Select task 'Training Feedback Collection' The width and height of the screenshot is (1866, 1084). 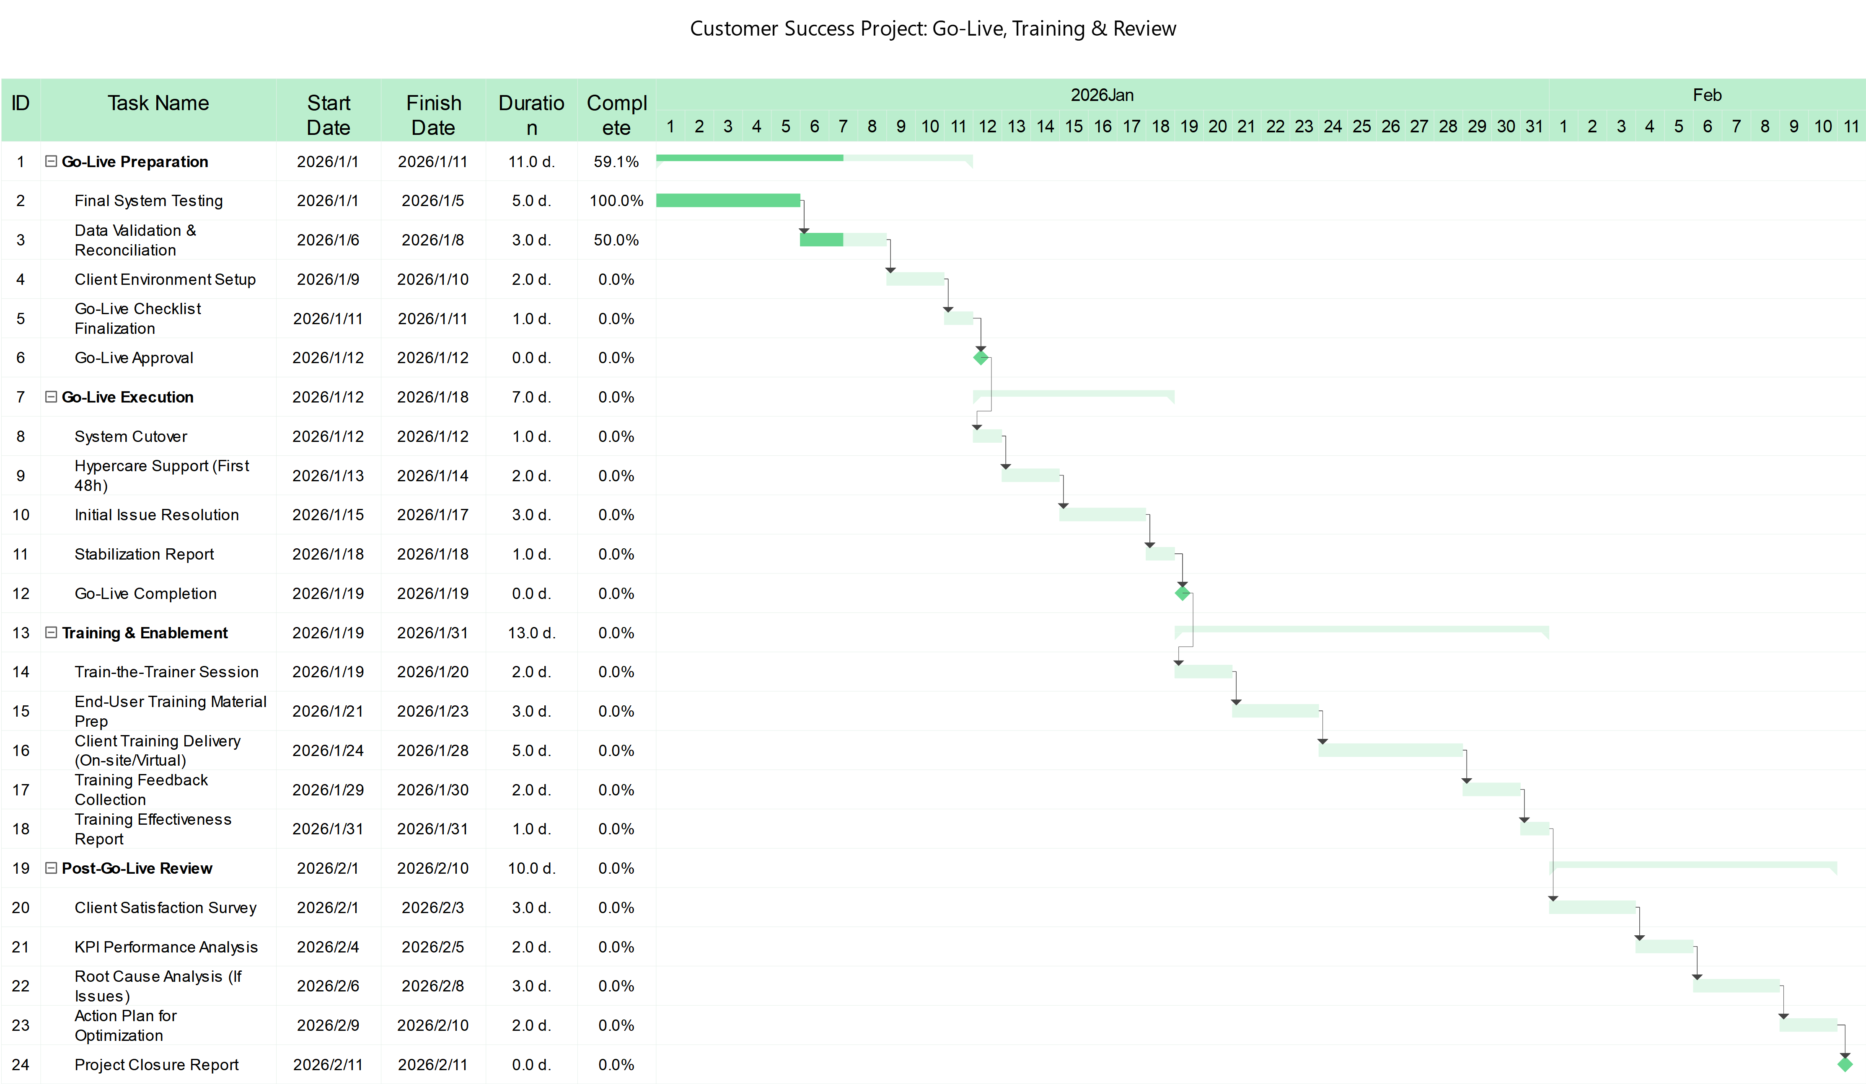tap(142, 790)
